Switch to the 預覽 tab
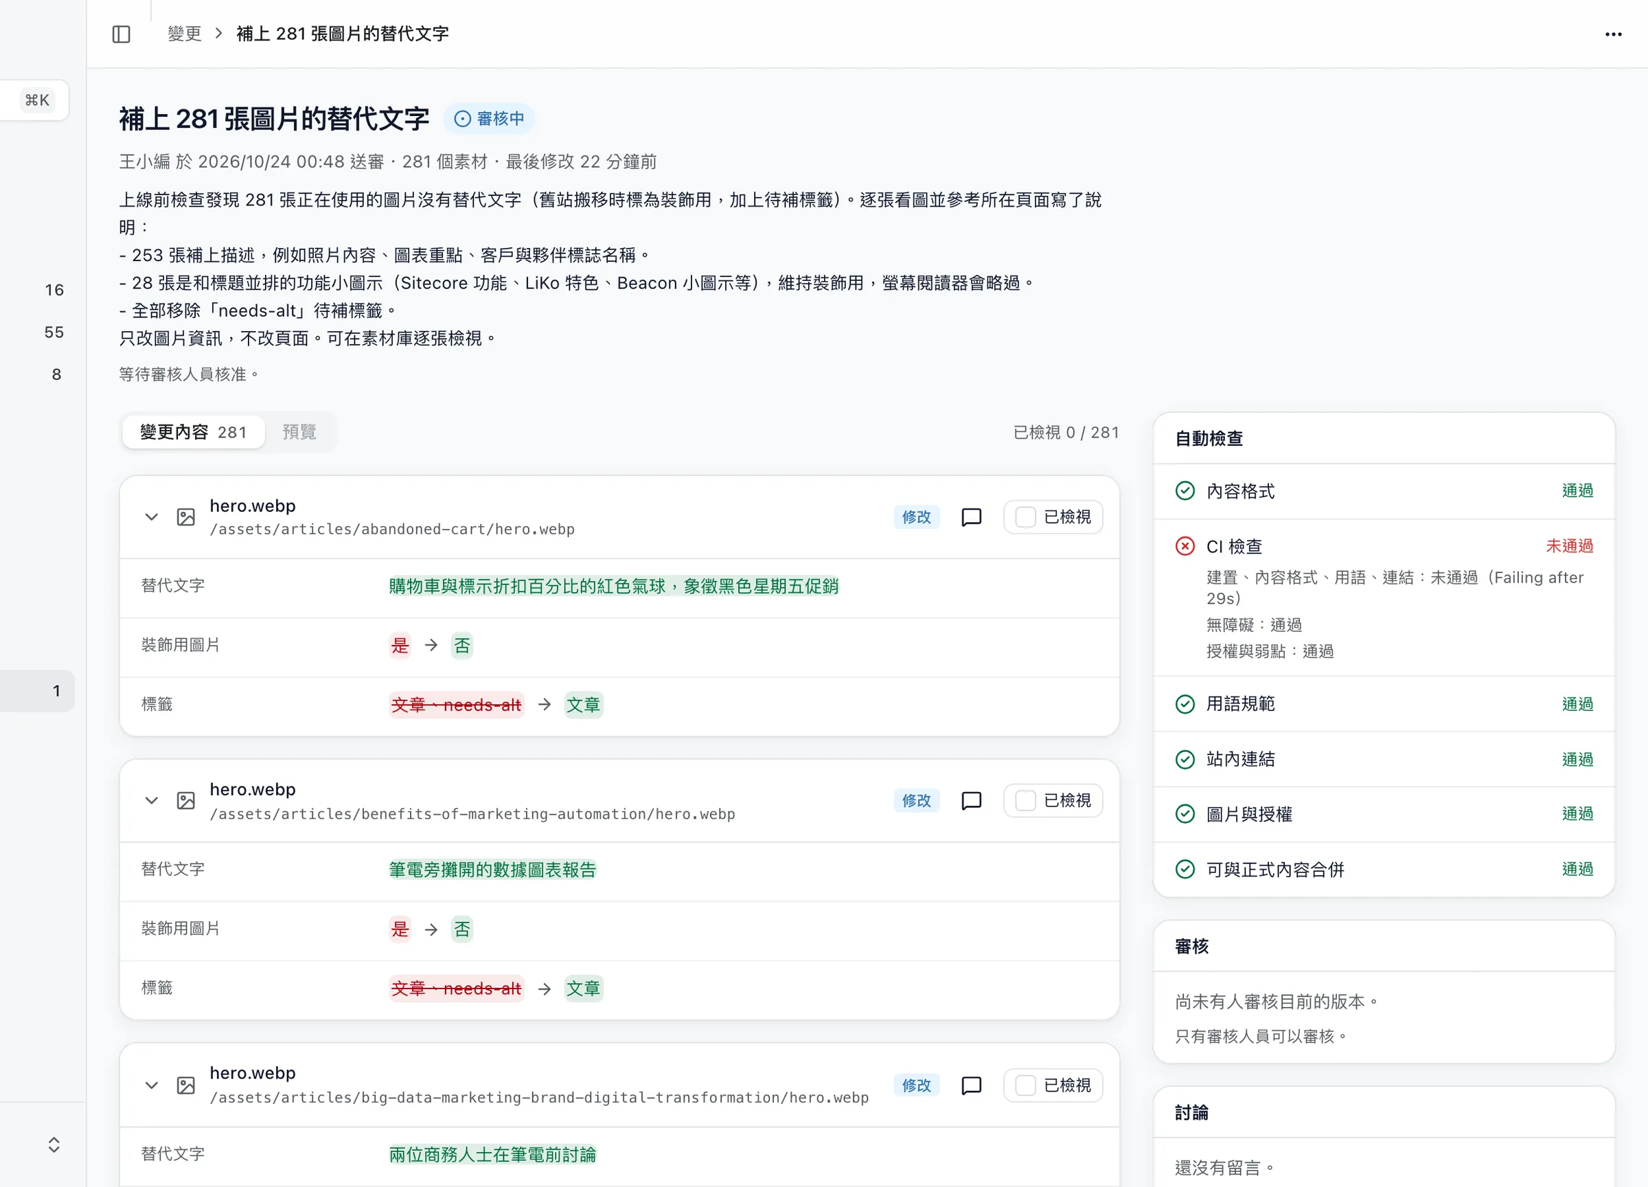Viewport: 1648px width, 1187px height. pos(299,432)
